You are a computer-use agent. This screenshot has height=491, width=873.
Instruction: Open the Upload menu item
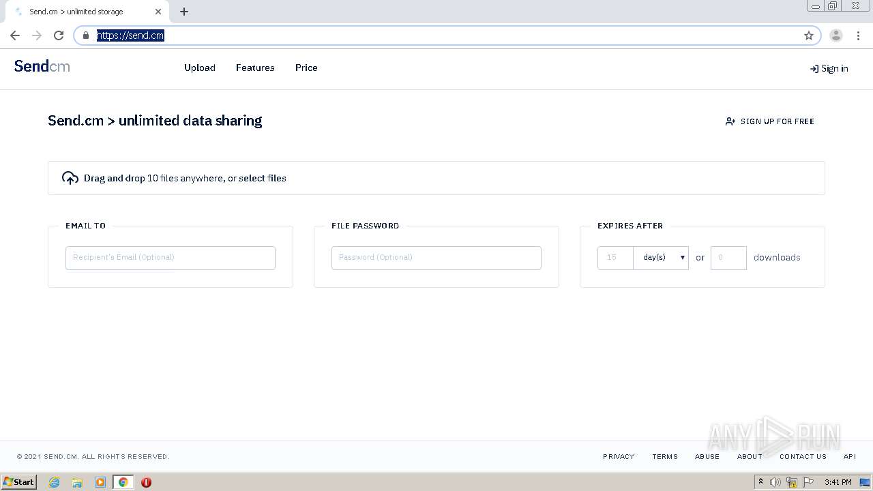coord(200,68)
